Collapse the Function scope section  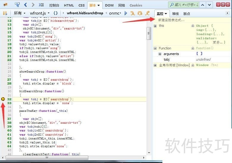pyautogui.click(x=155, y=48)
